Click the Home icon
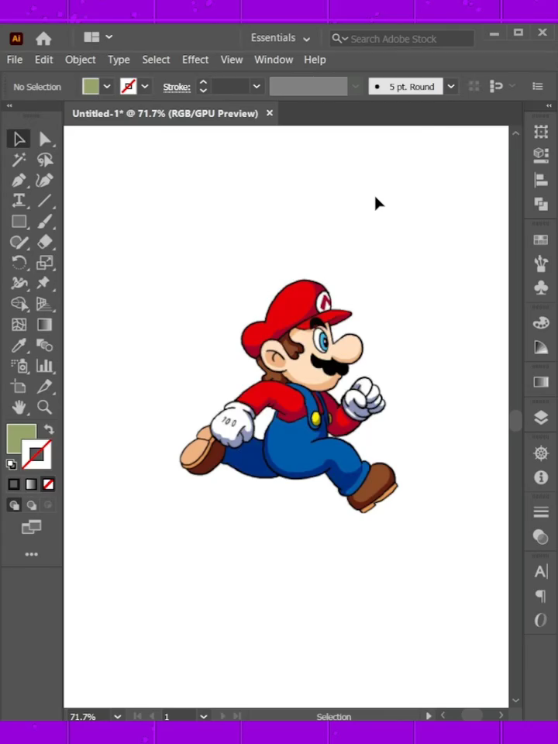The width and height of the screenshot is (558, 744). [43, 39]
